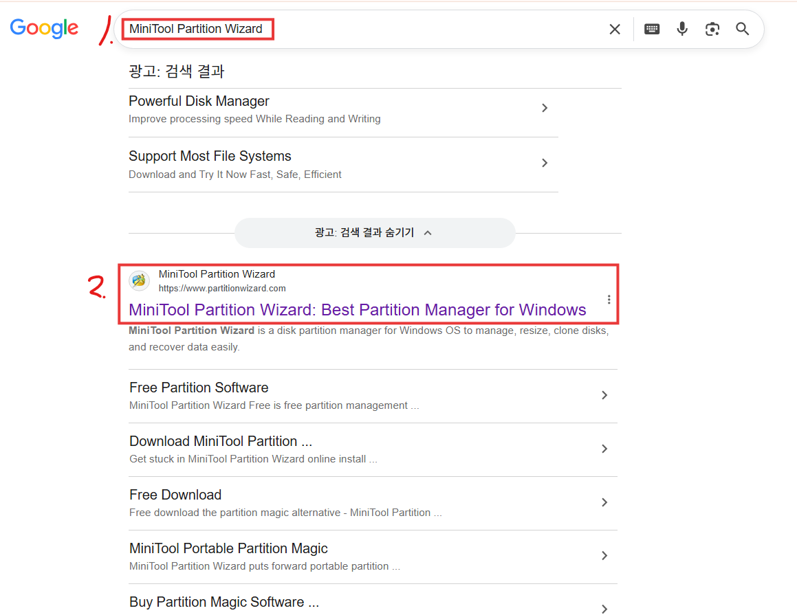
Task: Click the 'MiniTool Partition Wizard' site name above URL
Action: pyautogui.click(x=217, y=274)
